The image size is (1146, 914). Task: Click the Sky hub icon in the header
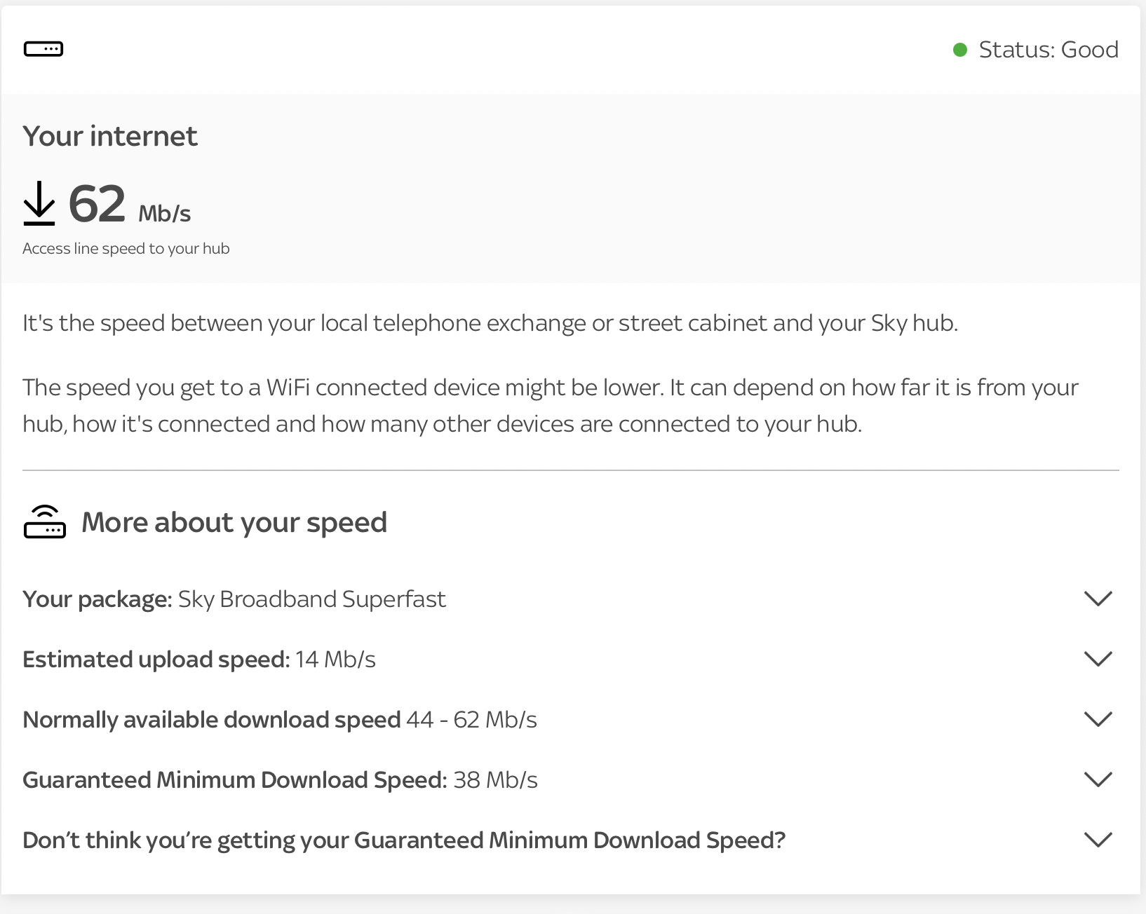tap(43, 48)
